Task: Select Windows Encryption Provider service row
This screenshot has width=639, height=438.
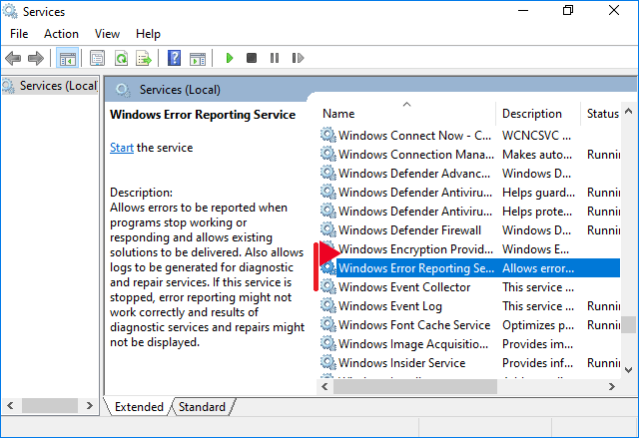Action: coord(470,249)
